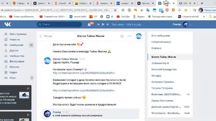Screen dimensions: 216x121
Task: Open new browser tab plus button
Action: (x=202, y=3)
